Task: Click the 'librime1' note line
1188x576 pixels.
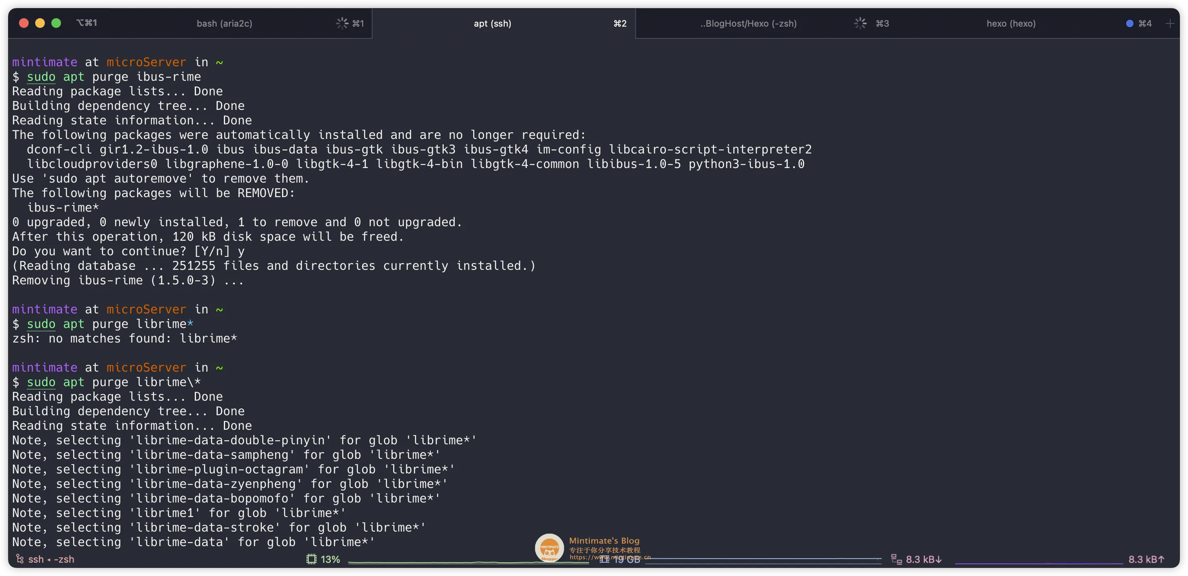Action: coord(179,513)
